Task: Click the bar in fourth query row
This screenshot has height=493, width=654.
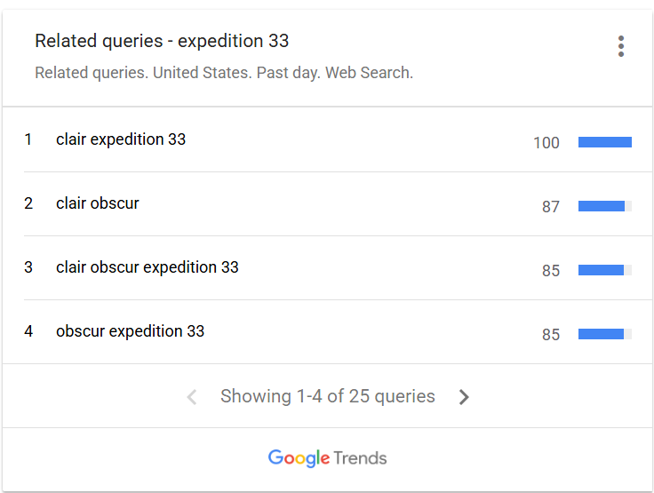Action: point(601,334)
